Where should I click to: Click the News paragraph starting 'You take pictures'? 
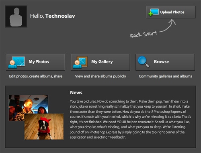pyautogui.click(x=130, y=119)
